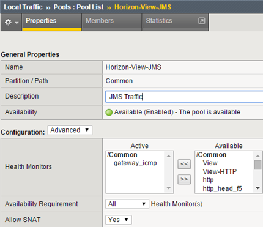Screen dimensions: 263x227
Task: Open the Availability Requirement All dropdown
Action: [127, 204]
